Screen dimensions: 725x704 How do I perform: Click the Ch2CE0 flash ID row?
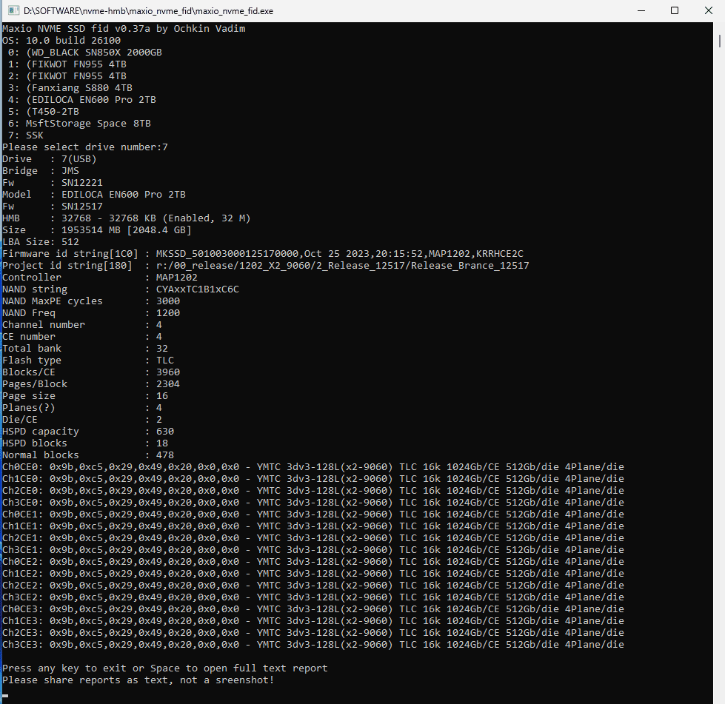tap(313, 491)
